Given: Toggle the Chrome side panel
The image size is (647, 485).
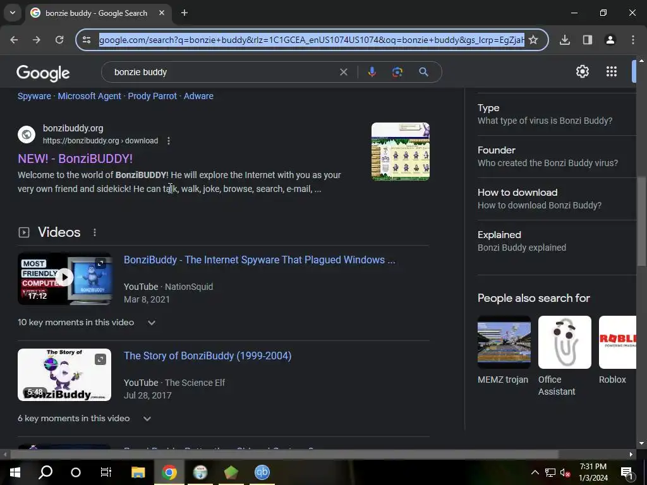Looking at the screenshot, I should tap(588, 40).
